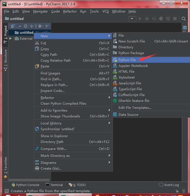Viewport: 190px width, 196px height.
Task: Open Edit File Templates option
Action: (151, 108)
